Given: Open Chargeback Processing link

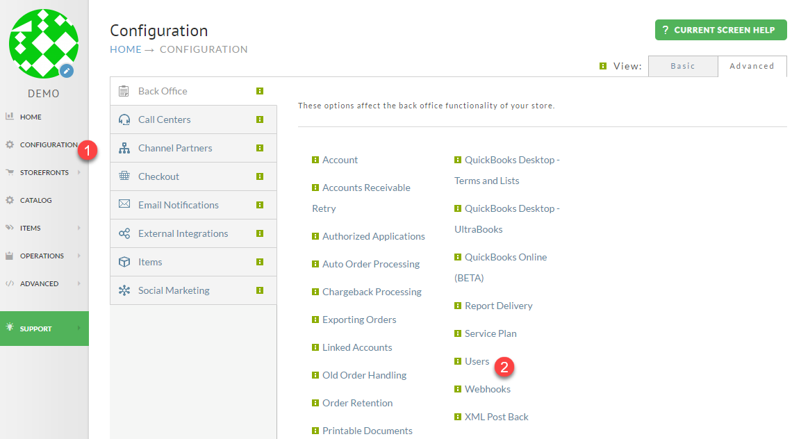Looking at the screenshot, I should [x=372, y=292].
